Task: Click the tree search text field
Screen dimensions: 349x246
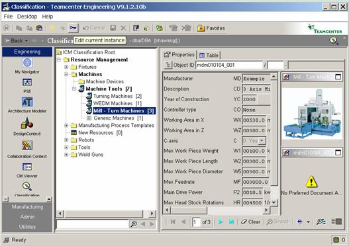Action: pyautogui.click(x=93, y=224)
